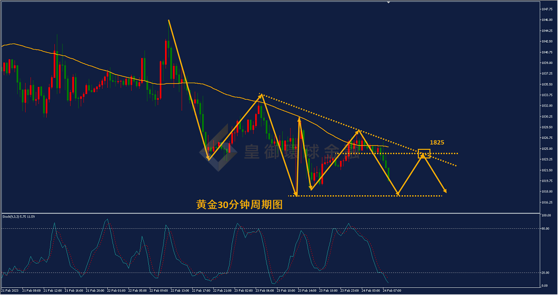
Task: Click the 21 Feb 08:00 time label
Action: (x=31, y=291)
